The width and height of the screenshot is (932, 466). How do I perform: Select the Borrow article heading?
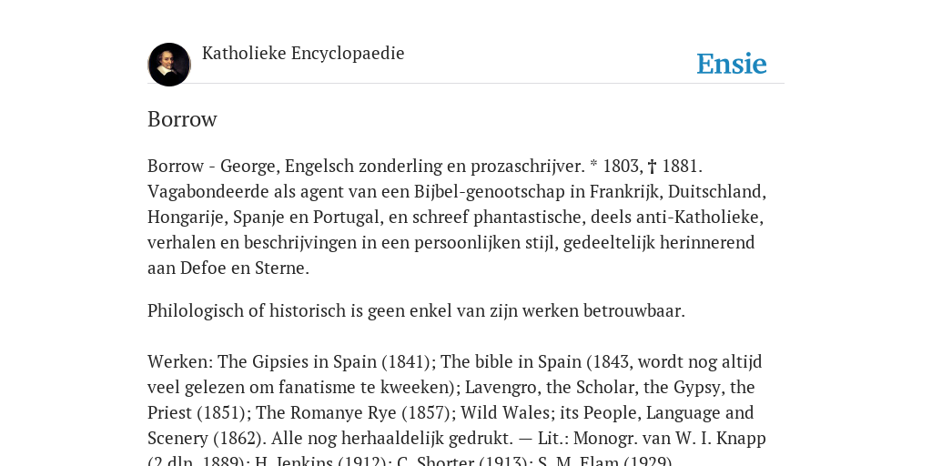click(x=182, y=119)
